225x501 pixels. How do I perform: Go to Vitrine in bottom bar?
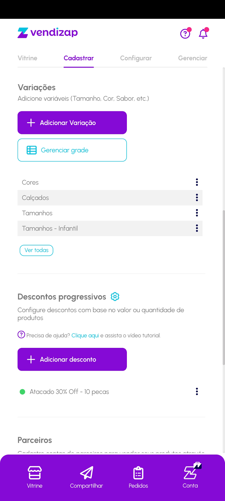35,477
